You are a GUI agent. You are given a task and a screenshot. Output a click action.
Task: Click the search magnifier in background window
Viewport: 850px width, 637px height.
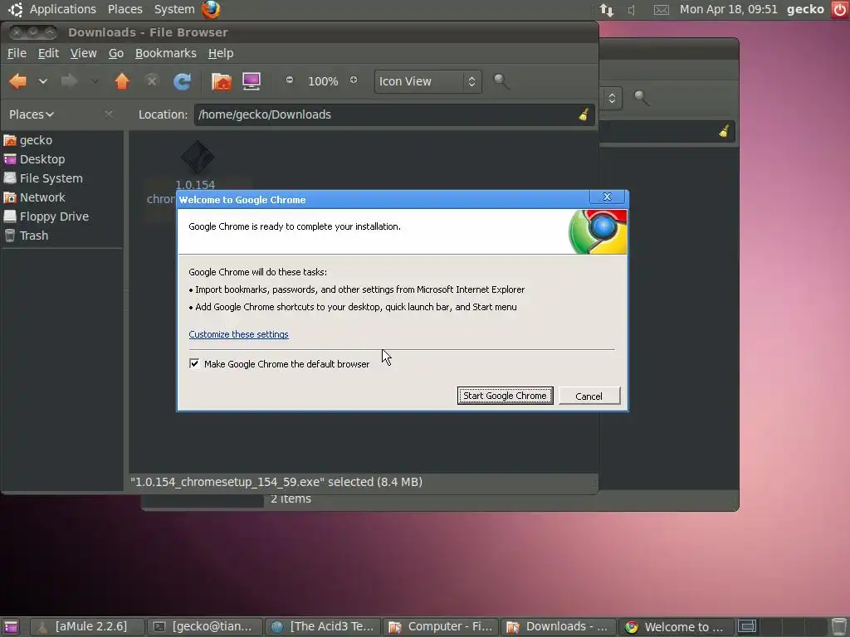[642, 98]
